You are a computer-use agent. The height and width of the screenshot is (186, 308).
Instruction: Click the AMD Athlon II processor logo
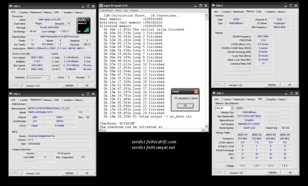point(83,25)
